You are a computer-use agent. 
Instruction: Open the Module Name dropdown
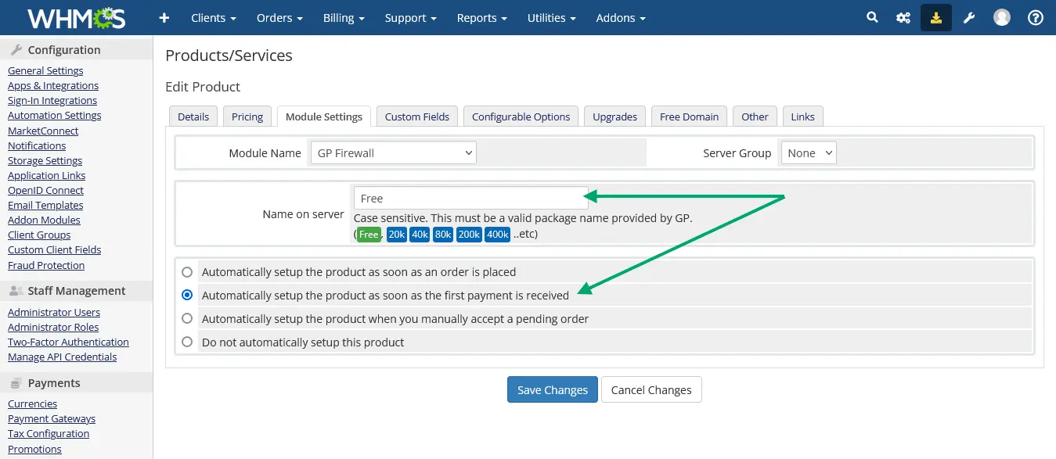tap(393, 153)
